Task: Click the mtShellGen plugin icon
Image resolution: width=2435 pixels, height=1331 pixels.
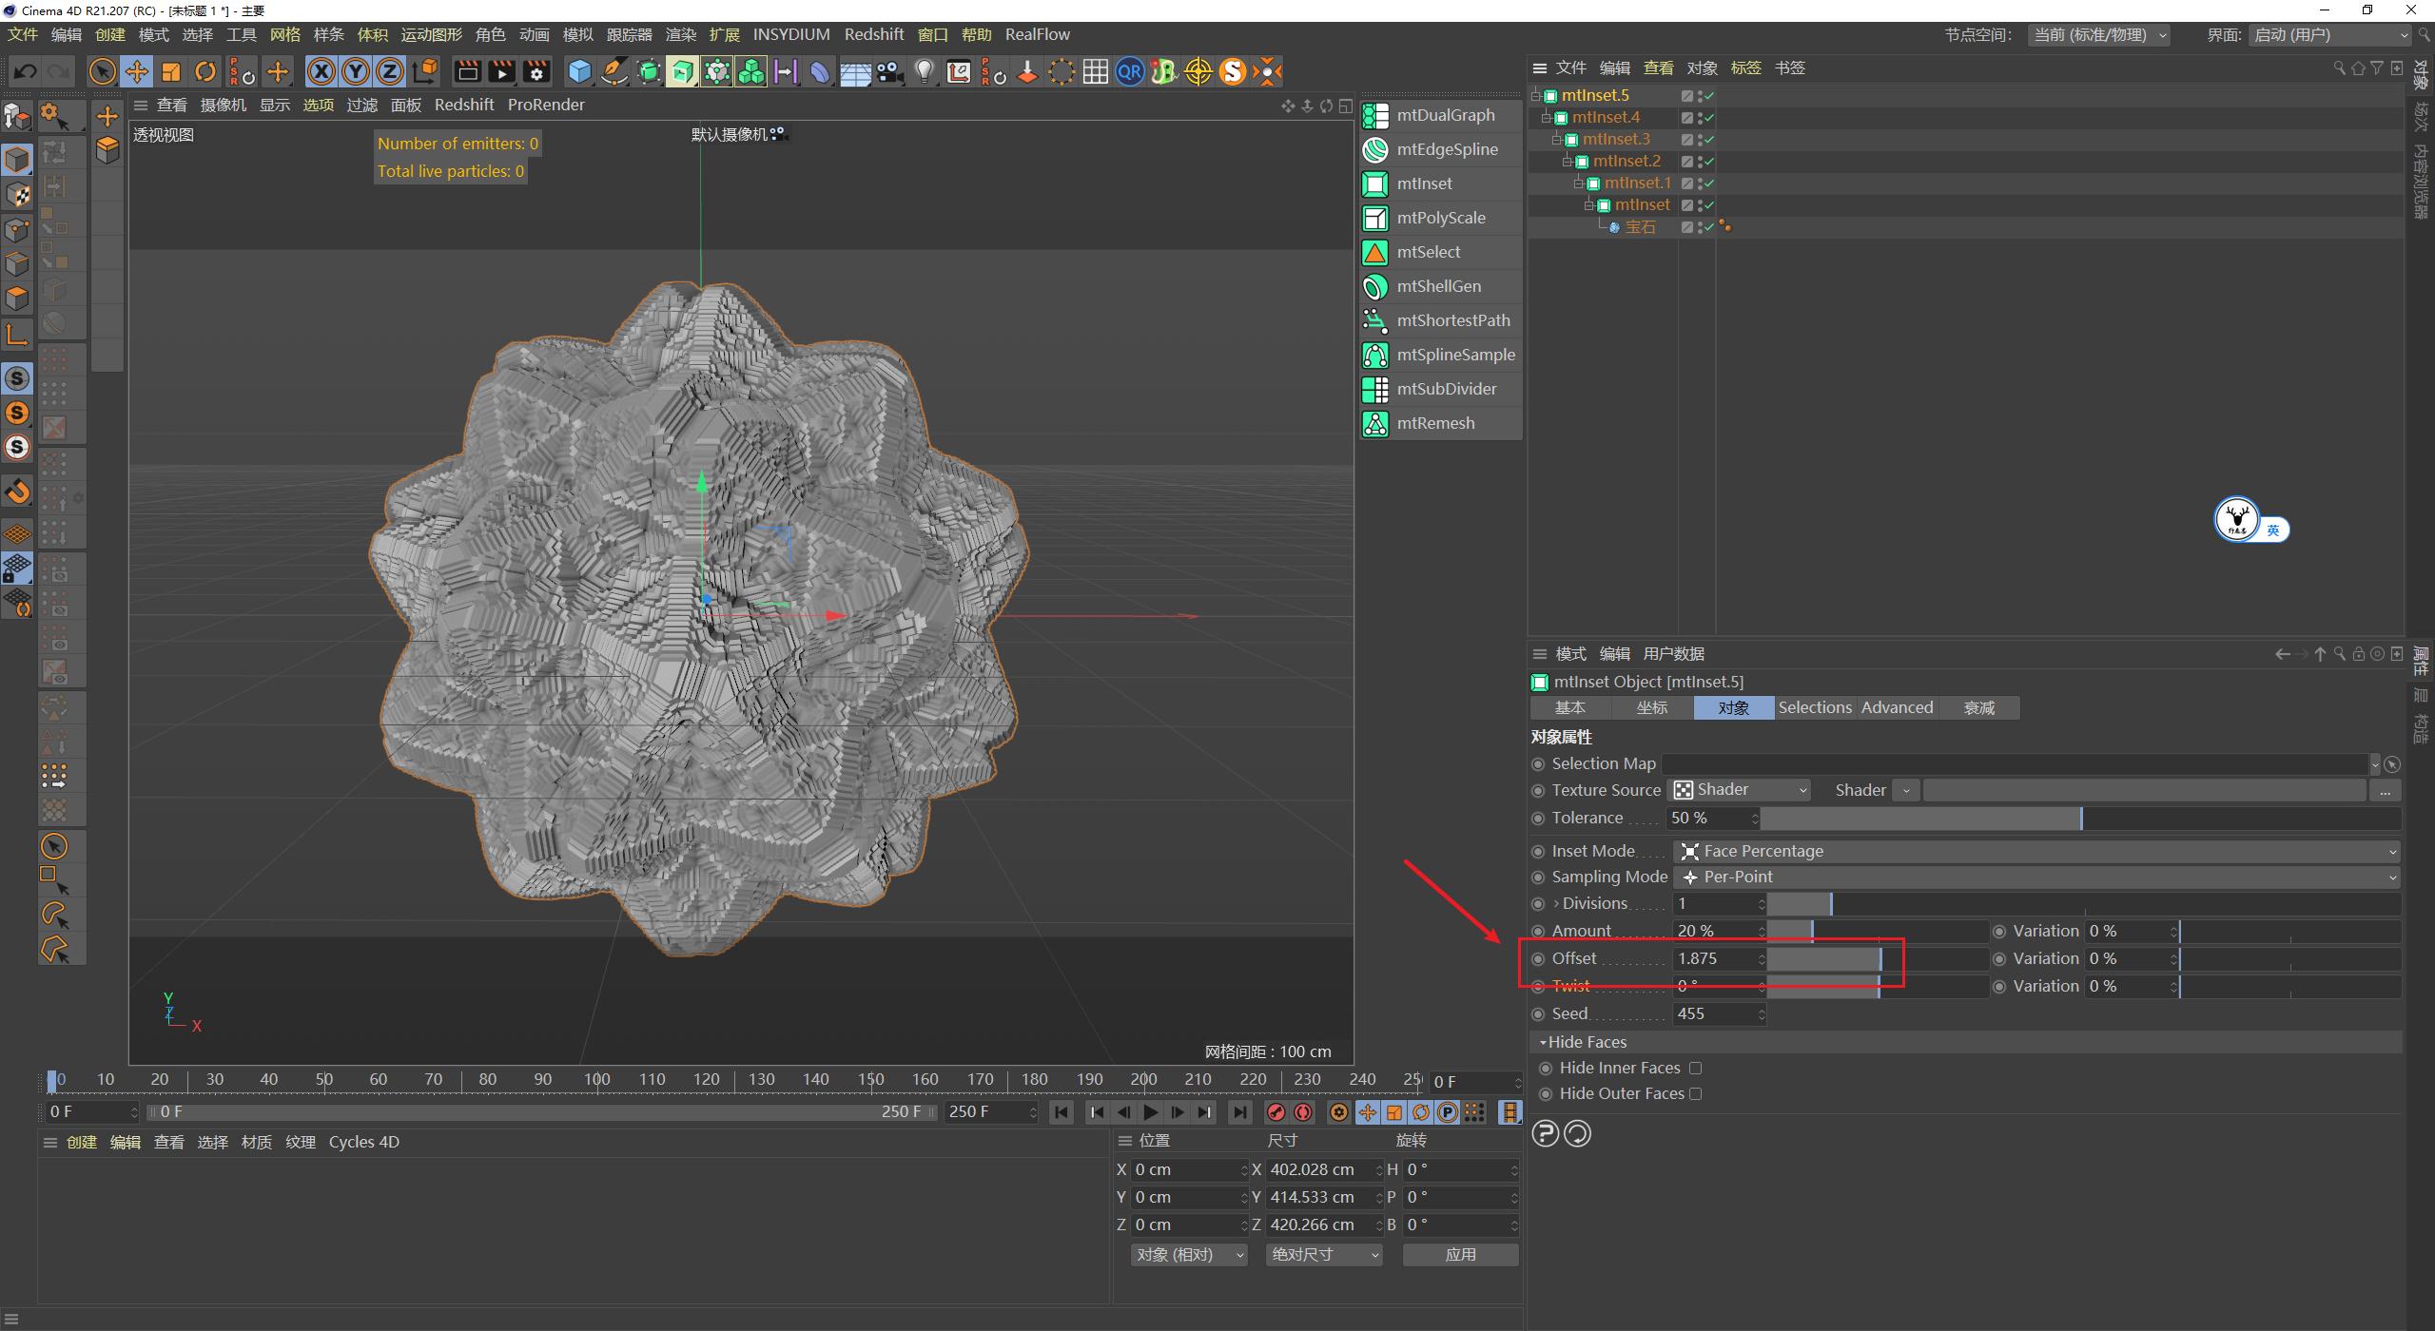Action: pyautogui.click(x=1375, y=286)
